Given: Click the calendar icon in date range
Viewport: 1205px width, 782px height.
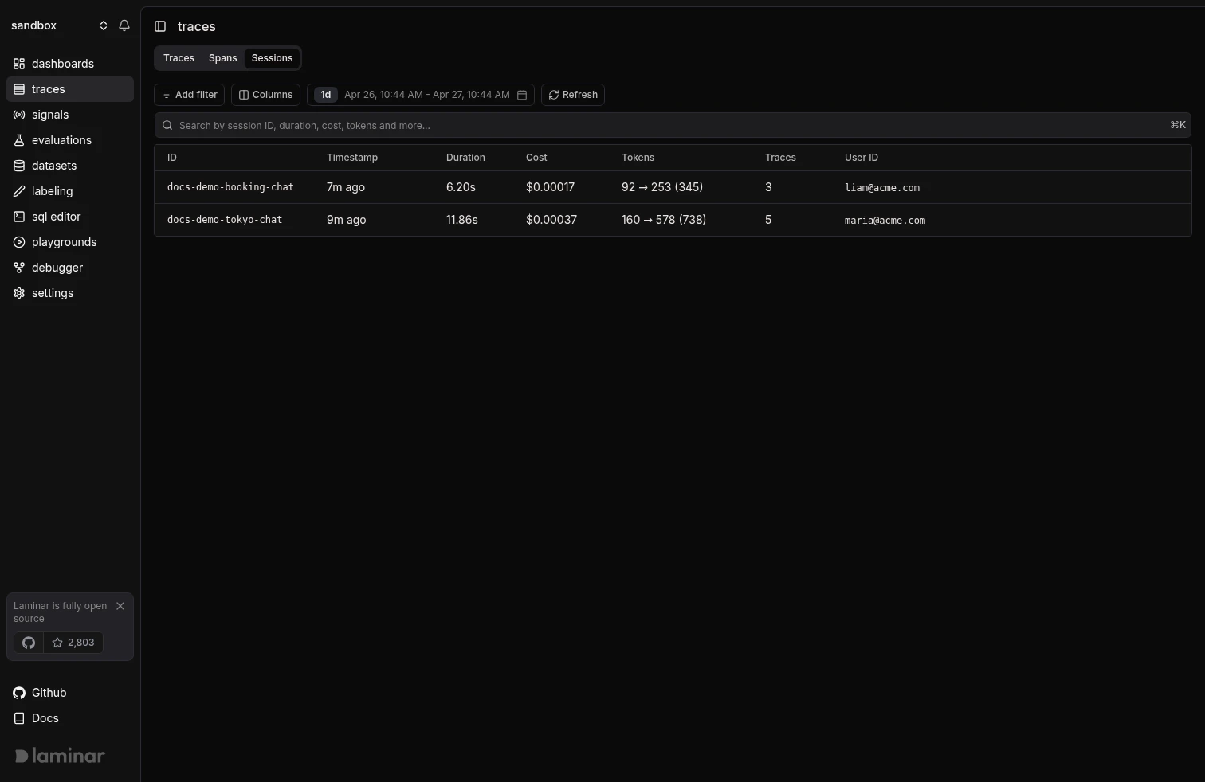Looking at the screenshot, I should tap(522, 95).
